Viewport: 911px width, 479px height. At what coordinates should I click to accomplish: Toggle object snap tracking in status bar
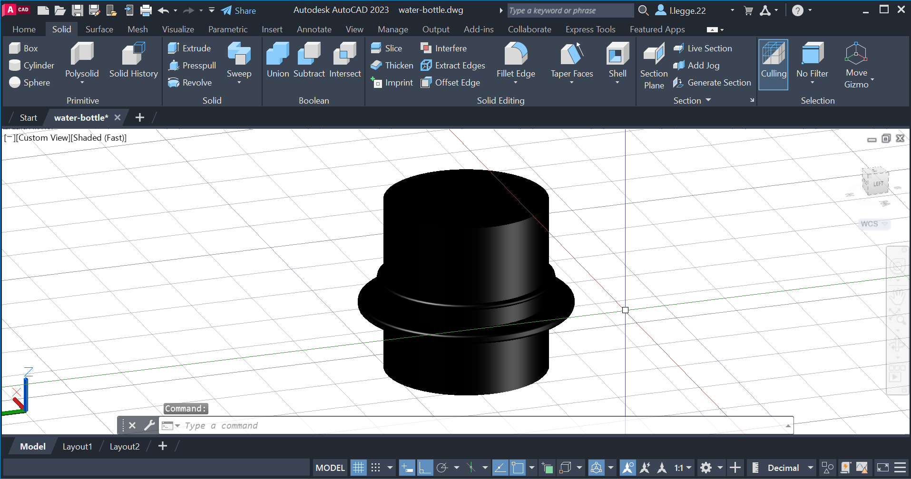click(x=500, y=468)
